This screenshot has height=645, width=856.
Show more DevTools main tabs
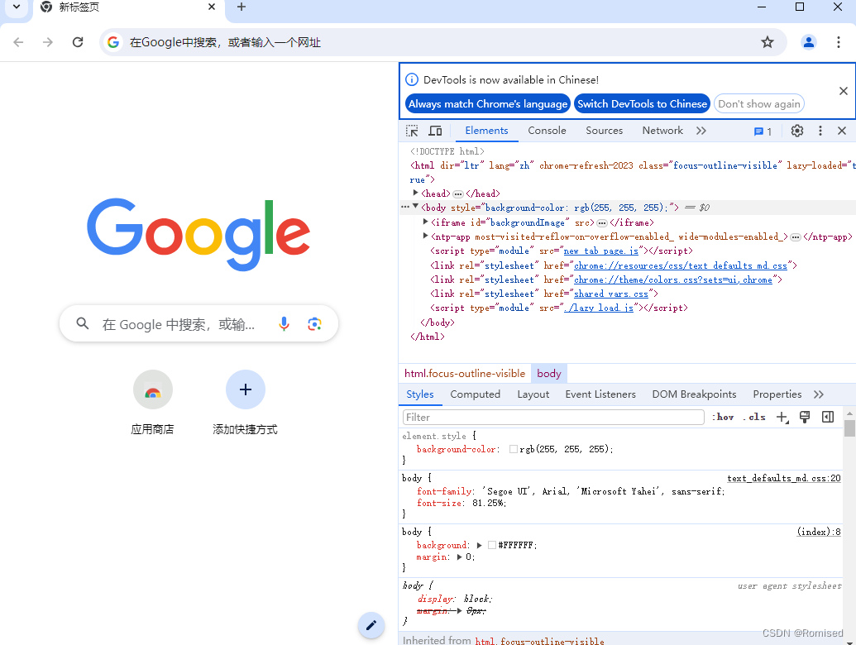point(701,131)
